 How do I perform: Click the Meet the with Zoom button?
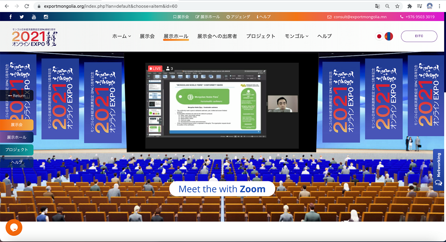(222, 189)
